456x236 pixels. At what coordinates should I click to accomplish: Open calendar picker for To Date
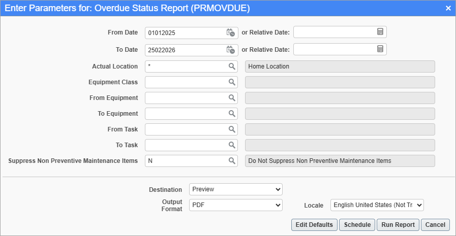tap(231, 50)
